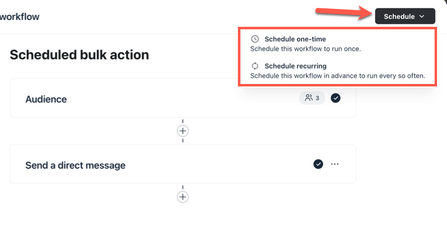Click the workflow header text
Screen dimensions: 447x233
tap(20, 16)
